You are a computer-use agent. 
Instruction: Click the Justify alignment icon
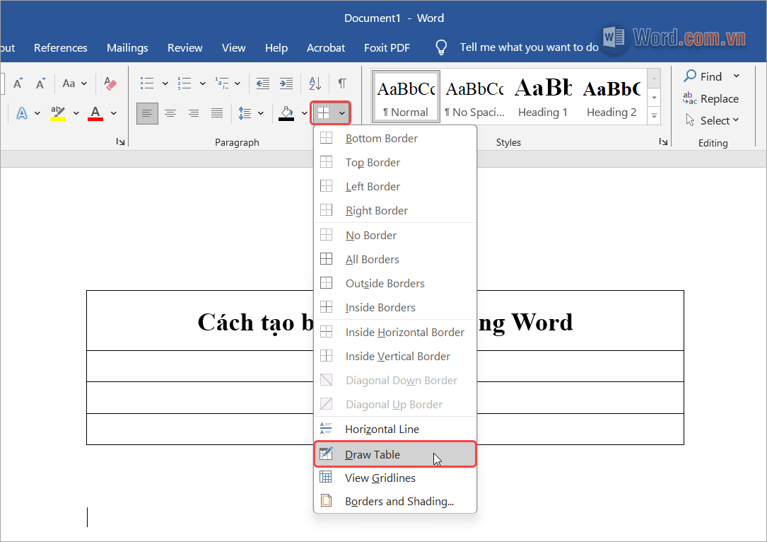coord(217,113)
